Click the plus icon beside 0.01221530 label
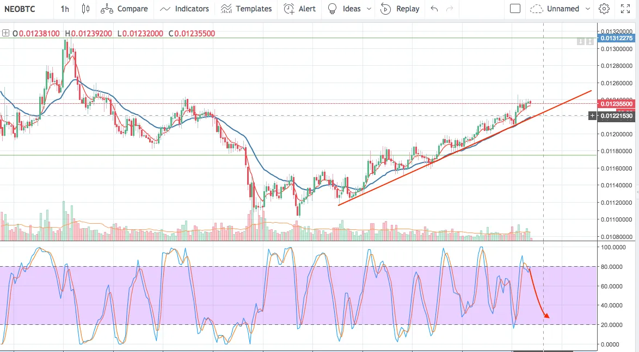This screenshot has height=352, width=639. tap(592, 116)
